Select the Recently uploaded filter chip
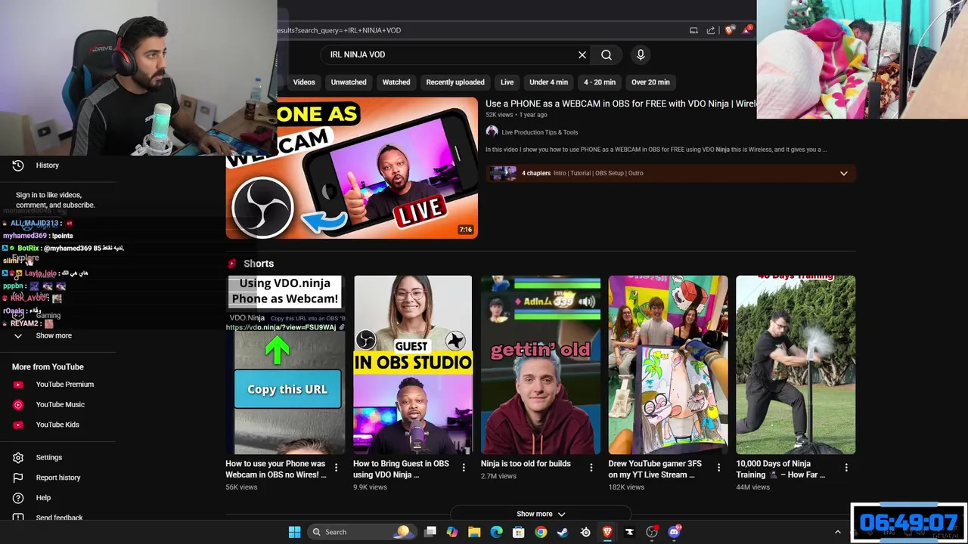Viewport: 968px width, 544px height. coord(455,82)
